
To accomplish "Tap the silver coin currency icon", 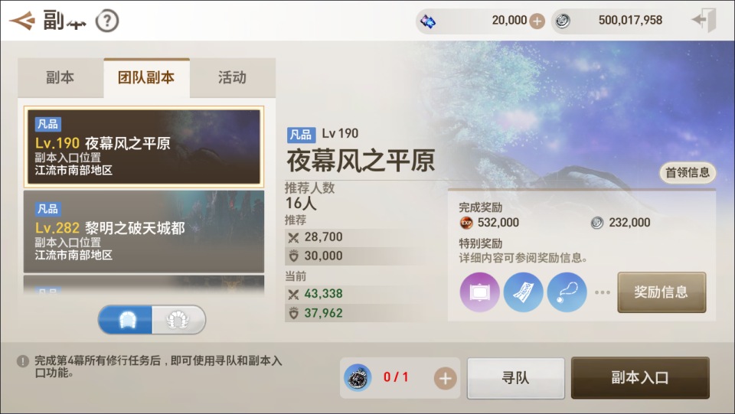I will 563,21.
